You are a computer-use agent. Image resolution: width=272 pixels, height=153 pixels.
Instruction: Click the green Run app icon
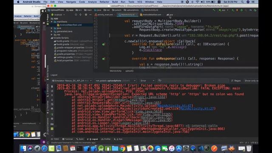[x=233, y=10]
